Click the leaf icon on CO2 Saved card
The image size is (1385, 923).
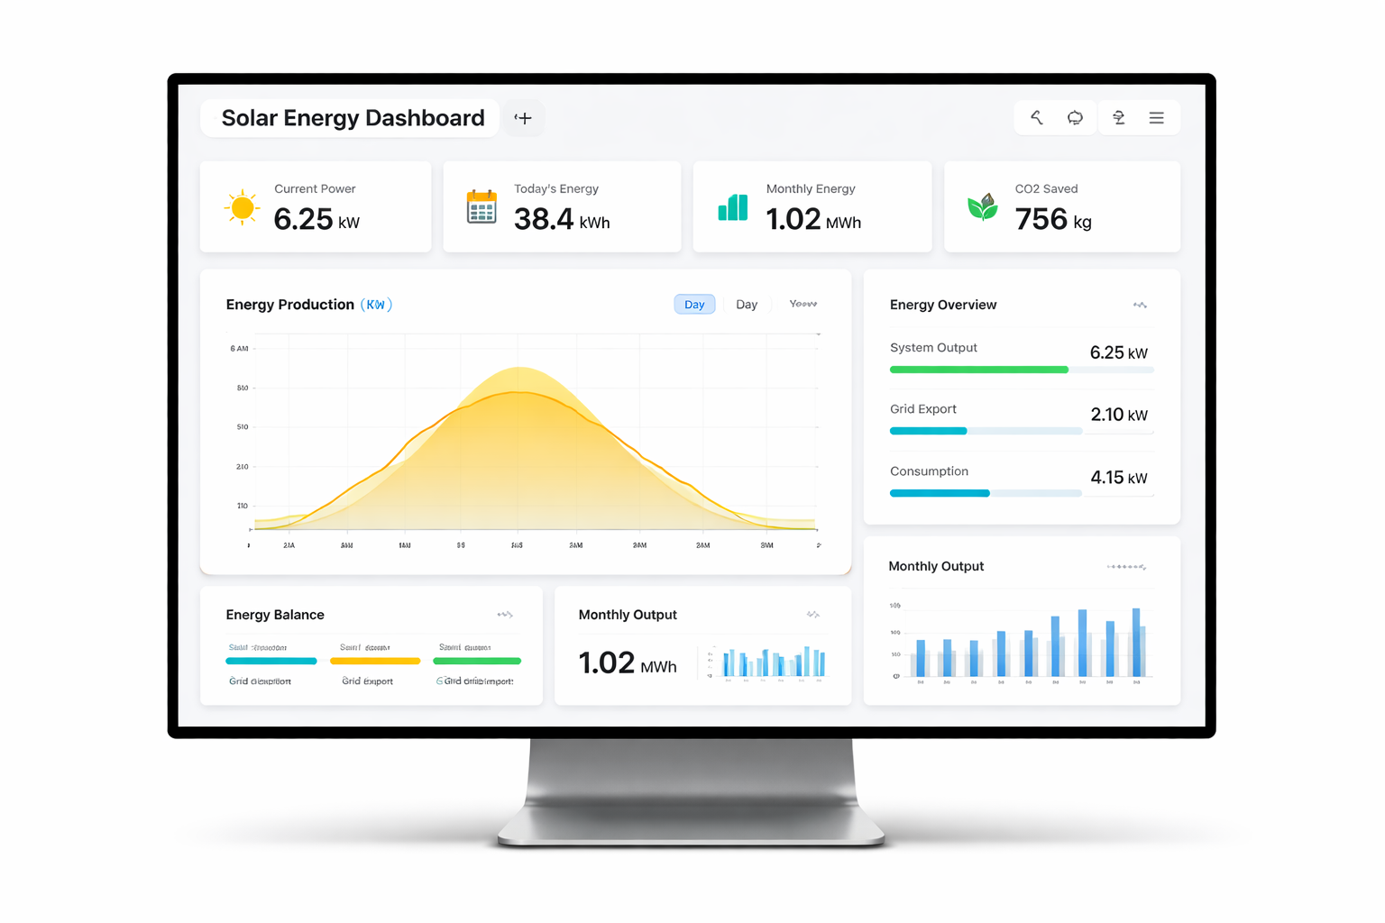[983, 206]
